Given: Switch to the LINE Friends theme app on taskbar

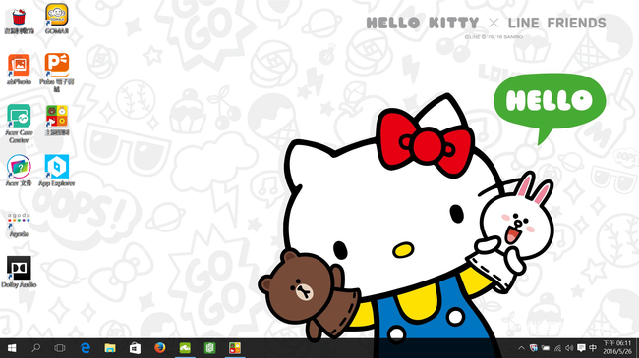Looking at the screenshot, I should 235,348.
